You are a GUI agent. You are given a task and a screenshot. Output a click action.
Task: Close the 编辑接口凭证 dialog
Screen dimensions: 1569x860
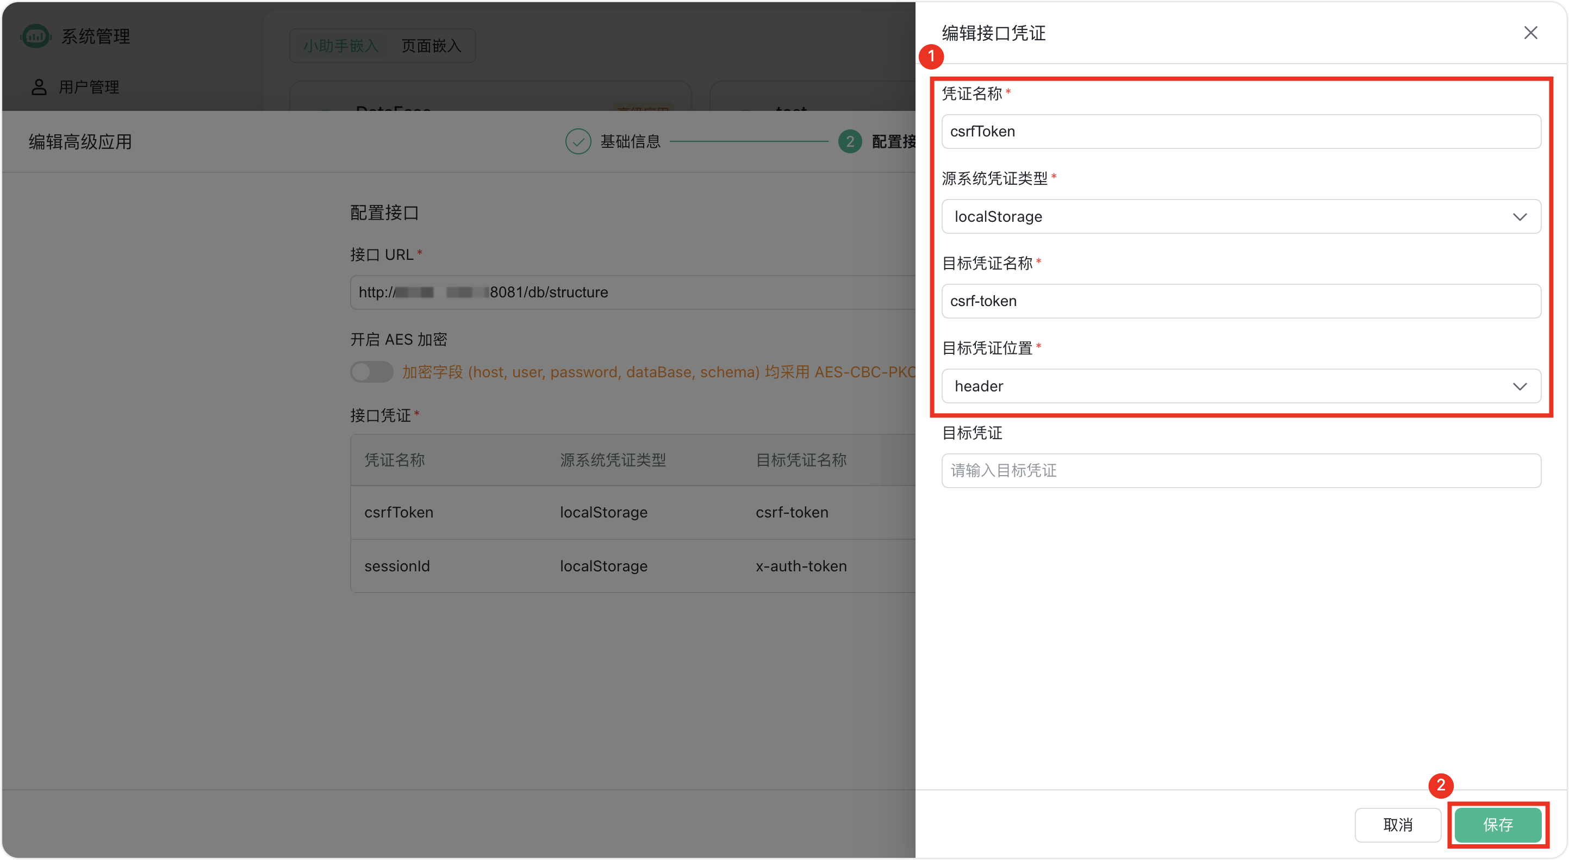(1530, 33)
